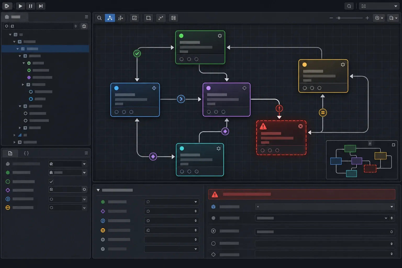This screenshot has height=268, width=402.
Task: Select the highlighted node-graph layout tool
Action: pos(110,18)
